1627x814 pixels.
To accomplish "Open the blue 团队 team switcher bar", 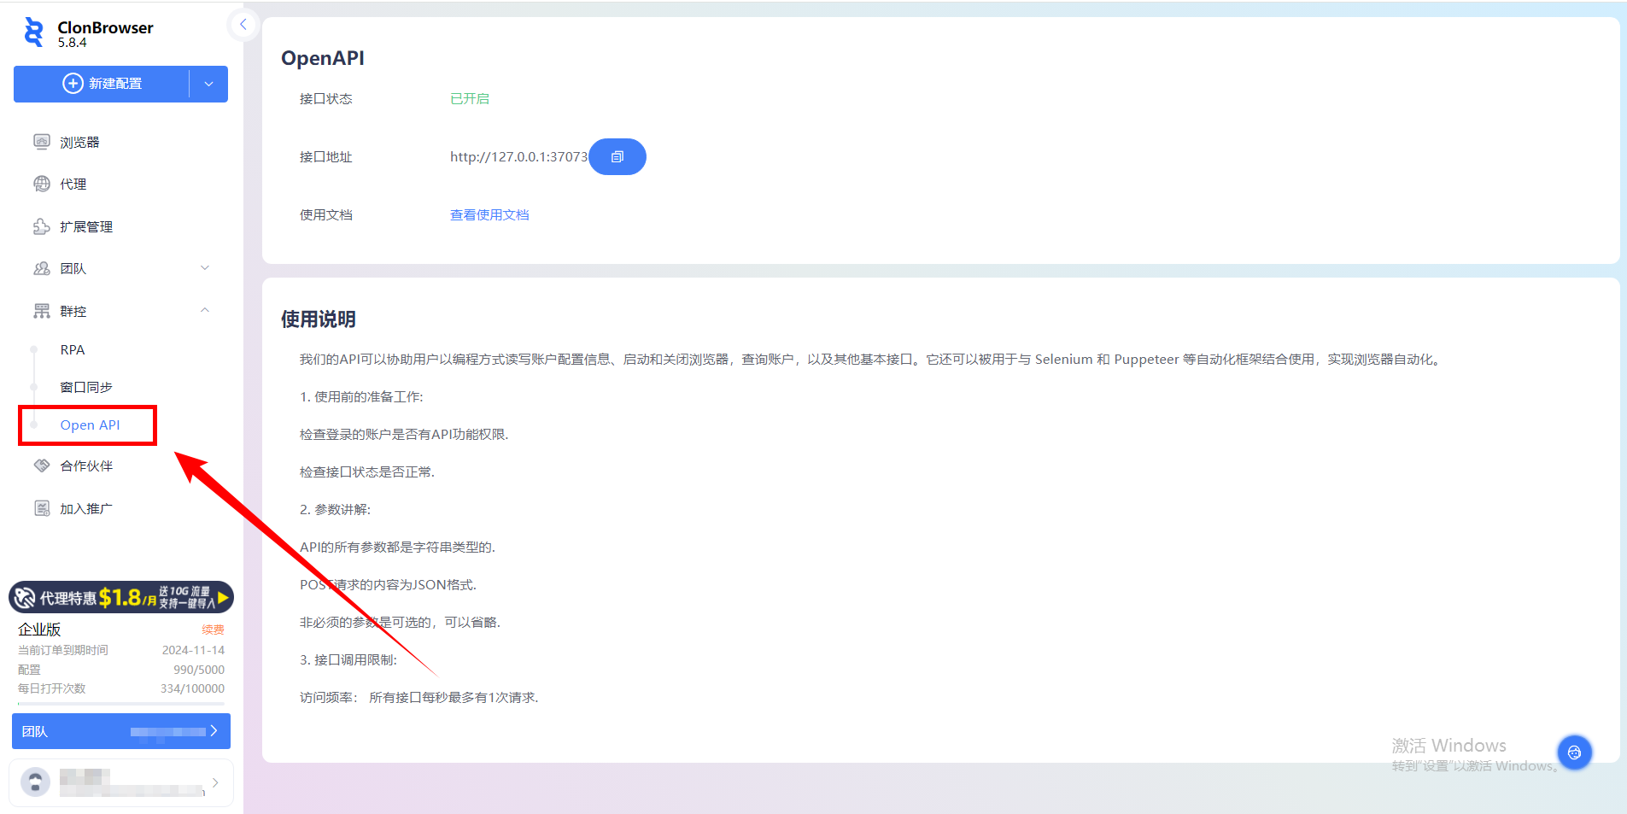I will coord(121,731).
